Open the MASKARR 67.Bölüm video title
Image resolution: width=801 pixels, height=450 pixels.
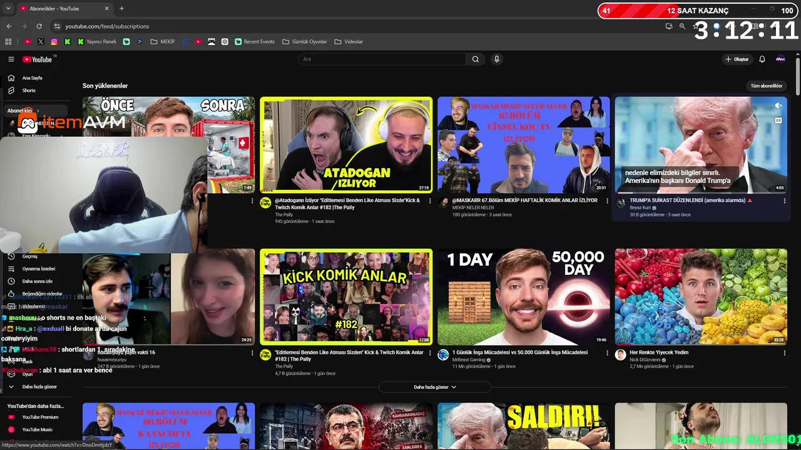click(x=524, y=201)
